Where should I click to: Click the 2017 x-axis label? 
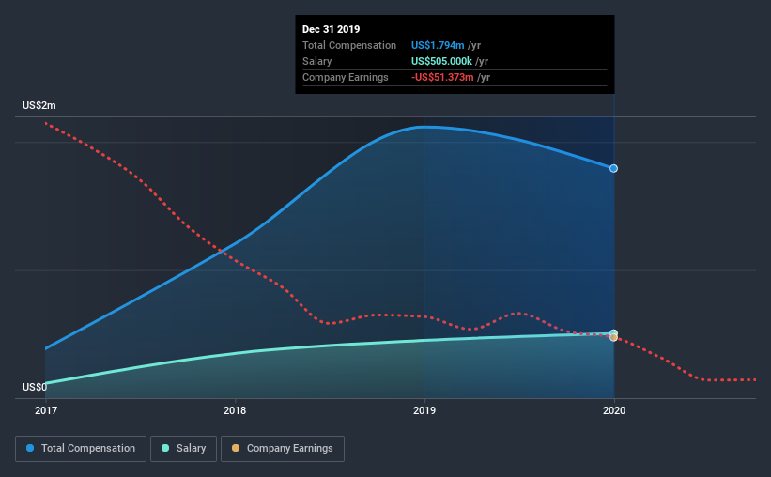coord(46,410)
